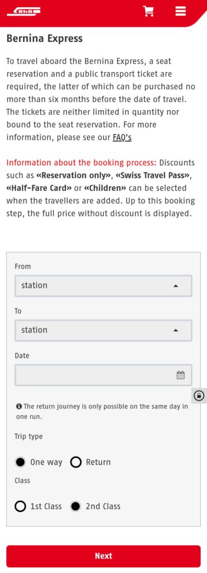Click the lock icon on right edge
The image size is (207, 573).
[x=199, y=396]
